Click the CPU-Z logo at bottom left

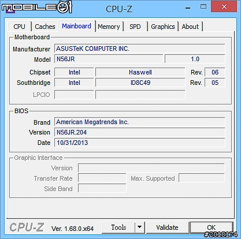(27, 227)
